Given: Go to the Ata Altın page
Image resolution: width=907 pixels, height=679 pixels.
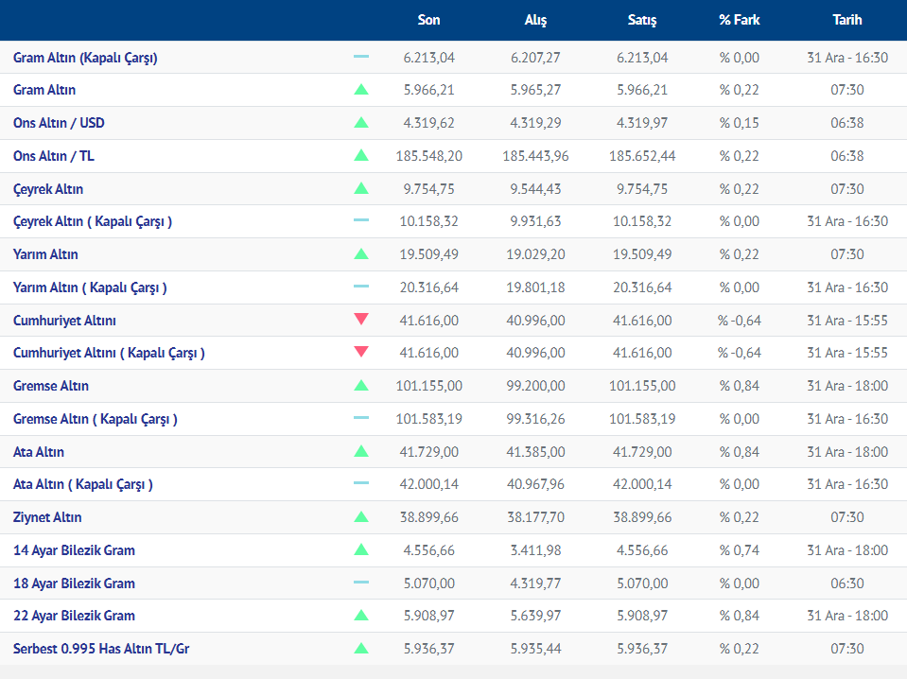Looking at the screenshot, I should coord(39,452).
